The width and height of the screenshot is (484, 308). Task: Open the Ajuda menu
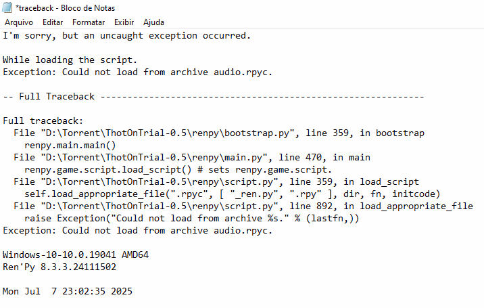153,22
